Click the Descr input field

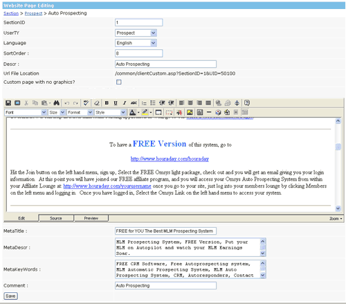pyautogui.click(x=165, y=64)
